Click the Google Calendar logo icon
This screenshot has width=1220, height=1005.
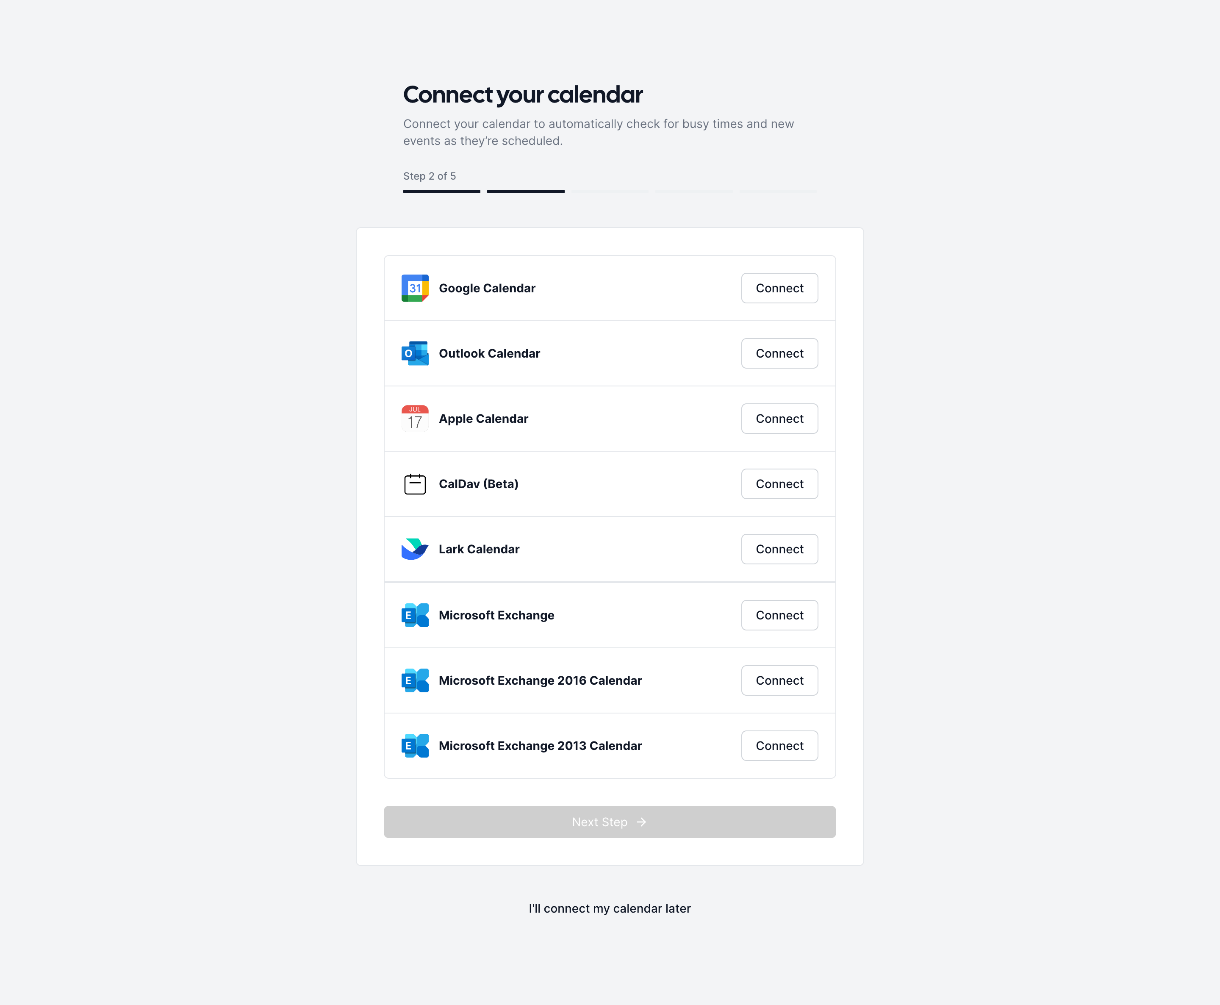[x=415, y=288]
